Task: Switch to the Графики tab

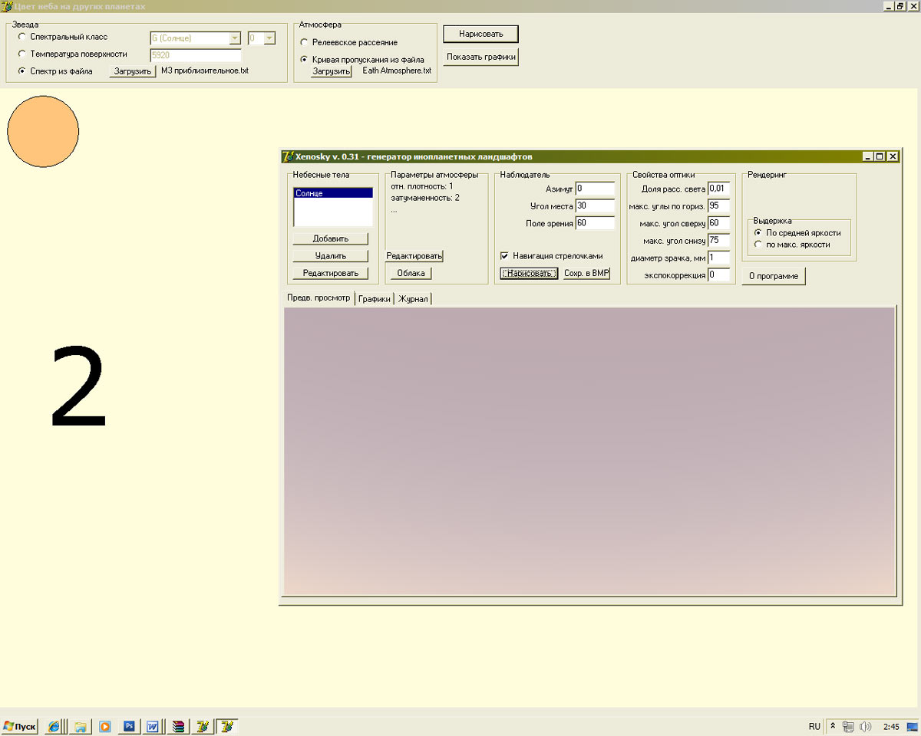Action: 375,299
